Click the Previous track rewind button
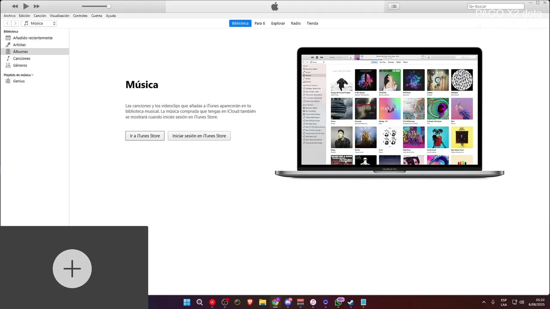This screenshot has height=309, width=550. pyautogui.click(x=15, y=6)
